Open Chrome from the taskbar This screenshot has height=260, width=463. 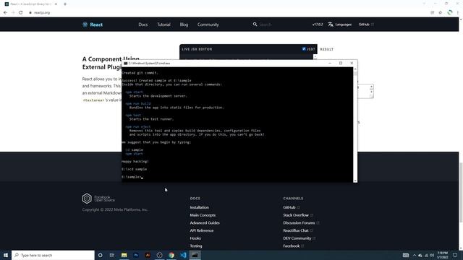tap(171, 255)
